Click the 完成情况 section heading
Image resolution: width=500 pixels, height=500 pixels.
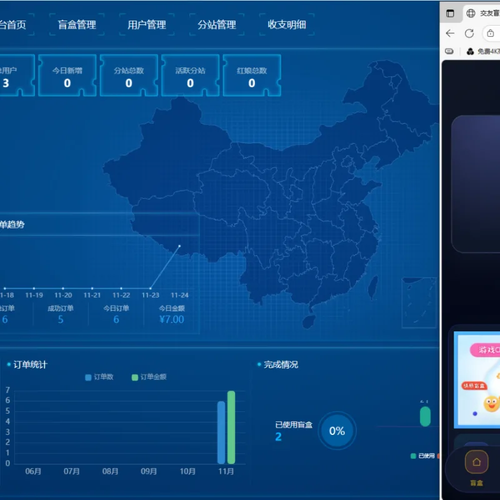[x=281, y=364]
